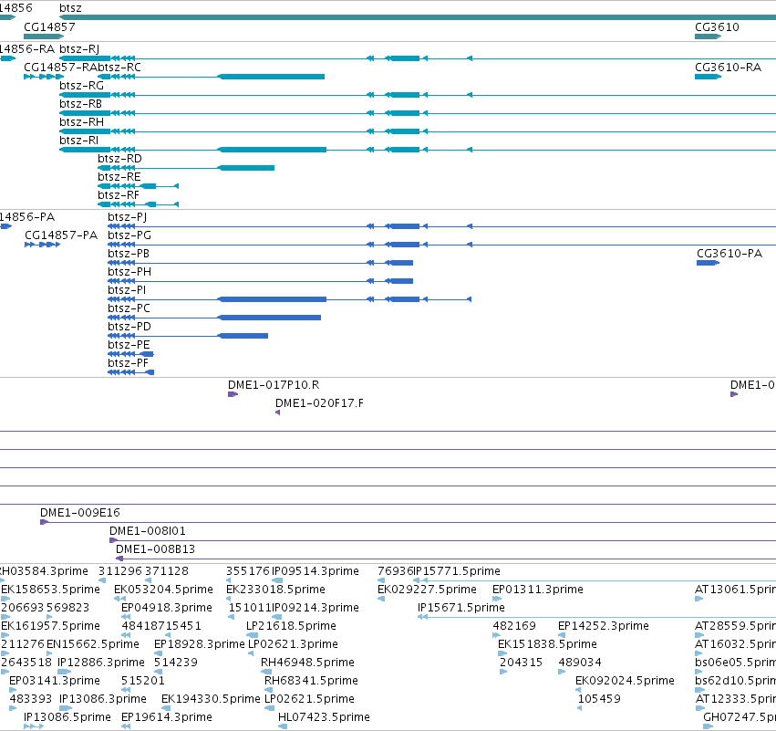Screen dimensions: 776x731
Task: Click the IP13086.5prime EST label
Action: 67,717
